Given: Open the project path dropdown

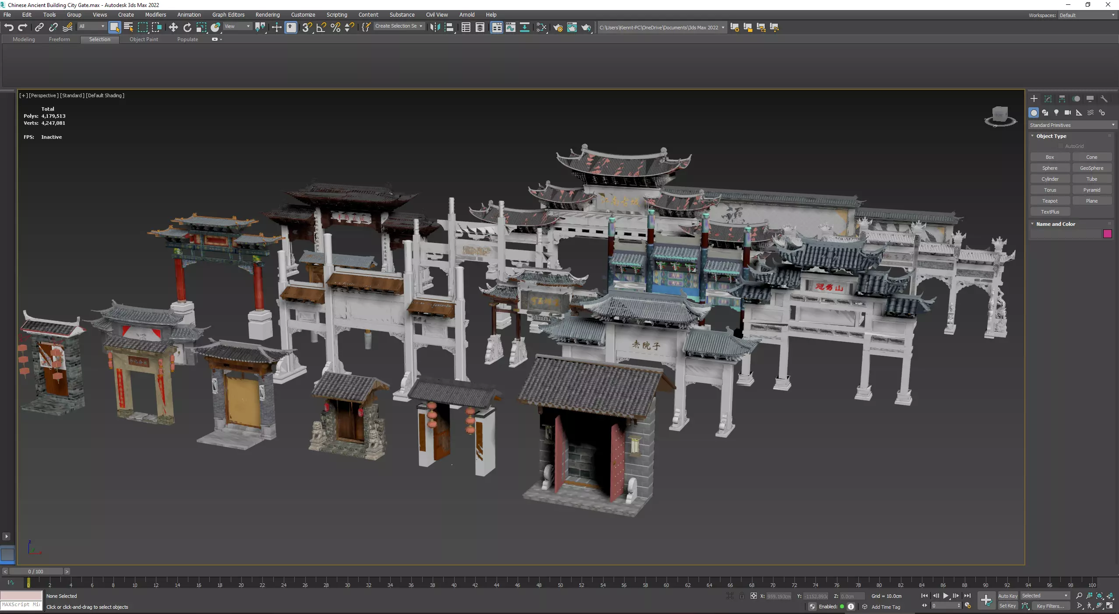Looking at the screenshot, I should point(723,28).
